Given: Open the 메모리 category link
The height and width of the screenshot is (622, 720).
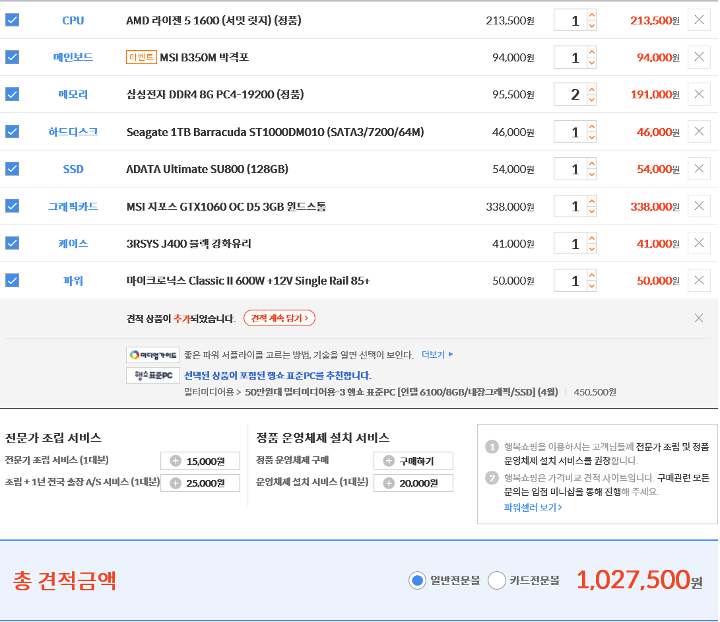Looking at the screenshot, I should (73, 94).
